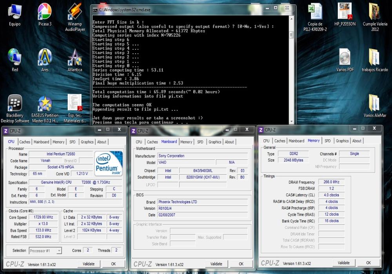Screen dimensions: 392x274
Task: Open Picasa 3 desktop shortcut
Action: (x=45, y=14)
